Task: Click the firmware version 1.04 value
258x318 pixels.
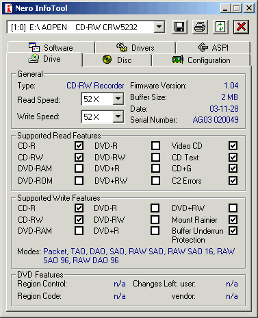Action: [231, 86]
